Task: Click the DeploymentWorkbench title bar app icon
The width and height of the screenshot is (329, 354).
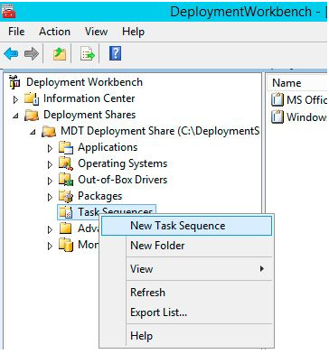Action: [8, 11]
